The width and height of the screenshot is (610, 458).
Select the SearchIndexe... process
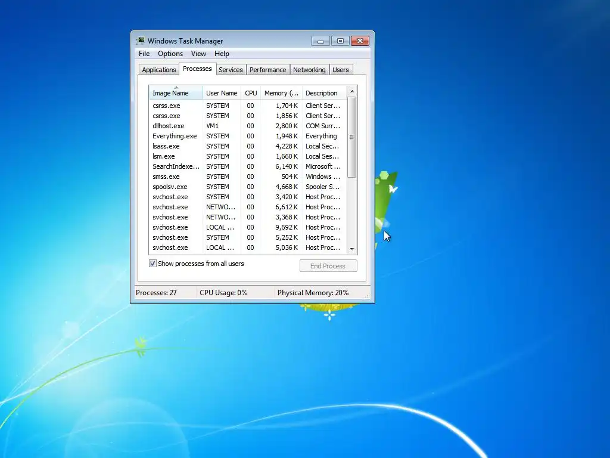(248, 166)
